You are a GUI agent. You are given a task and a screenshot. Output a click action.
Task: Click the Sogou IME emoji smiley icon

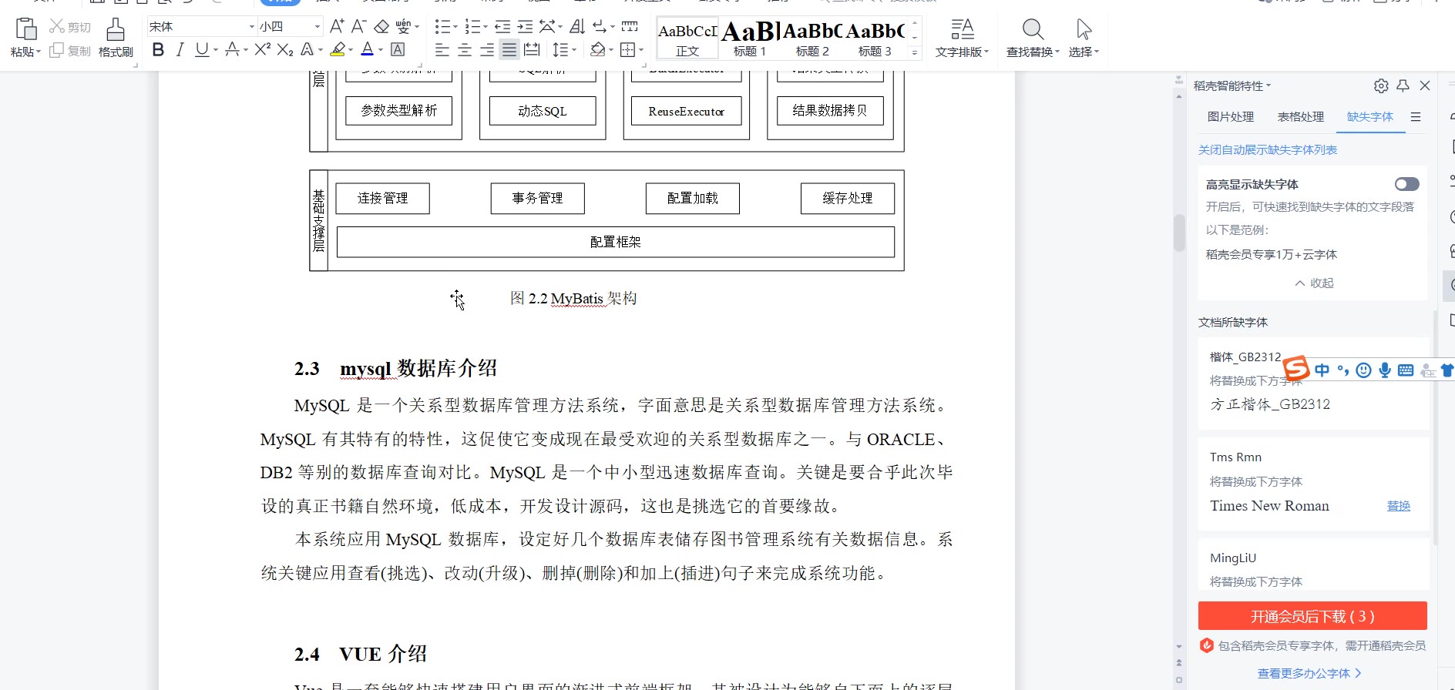point(1363,370)
